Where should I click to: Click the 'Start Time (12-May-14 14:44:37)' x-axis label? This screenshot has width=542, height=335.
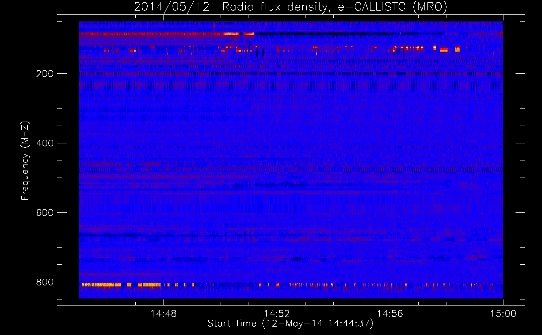tap(290, 324)
